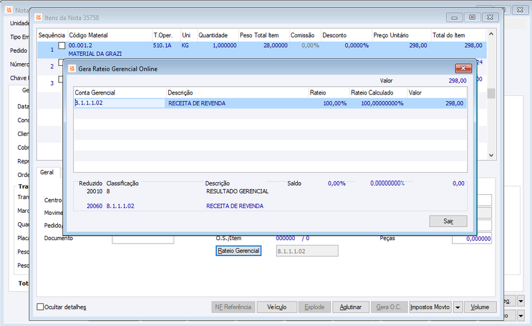Click Gera Rateio Gerencial dialog title icon

pyautogui.click(x=72, y=69)
